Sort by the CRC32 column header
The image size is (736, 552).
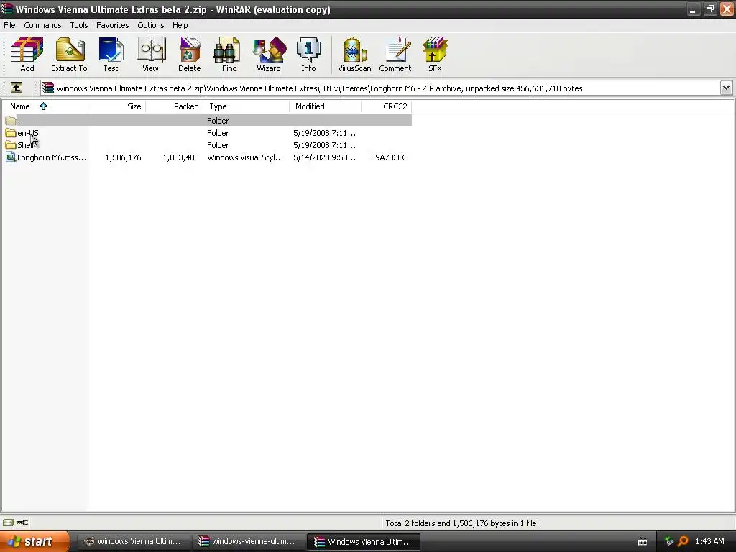point(386,106)
